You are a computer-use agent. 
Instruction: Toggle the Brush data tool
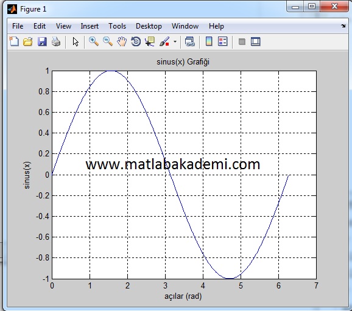(164, 42)
